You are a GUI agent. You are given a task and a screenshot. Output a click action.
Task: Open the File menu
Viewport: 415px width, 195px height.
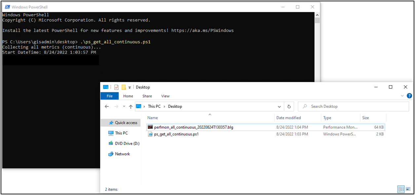click(109, 96)
